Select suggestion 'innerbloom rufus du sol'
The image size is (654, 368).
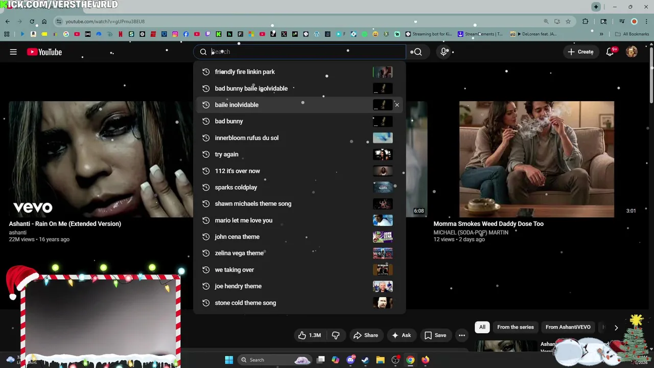pos(299,138)
